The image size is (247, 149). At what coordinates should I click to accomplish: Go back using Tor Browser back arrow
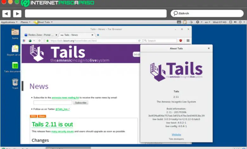pyautogui.click(x=40, y=41)
